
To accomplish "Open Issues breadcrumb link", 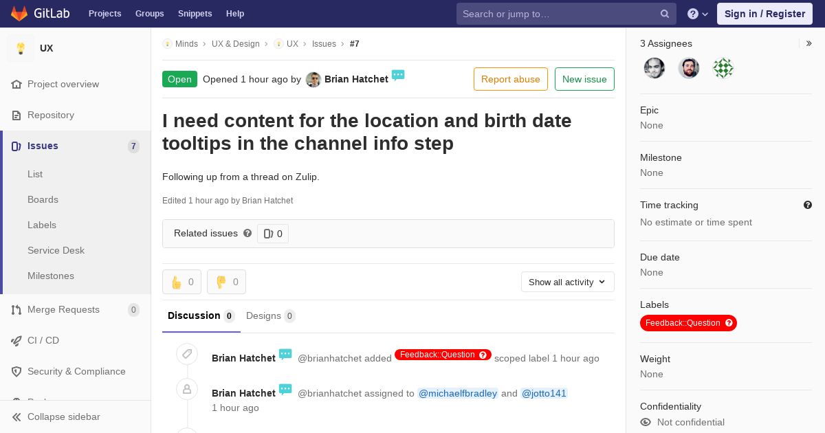I will 324,43.
